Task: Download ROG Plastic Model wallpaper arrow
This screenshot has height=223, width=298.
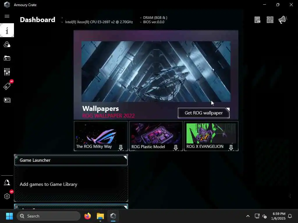Action: coord(176,148)
